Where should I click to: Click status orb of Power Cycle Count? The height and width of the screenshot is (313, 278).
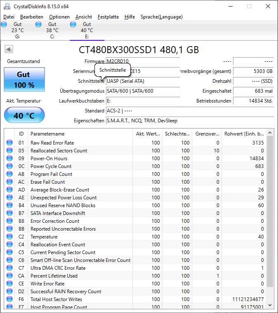(x=9, y=166)
